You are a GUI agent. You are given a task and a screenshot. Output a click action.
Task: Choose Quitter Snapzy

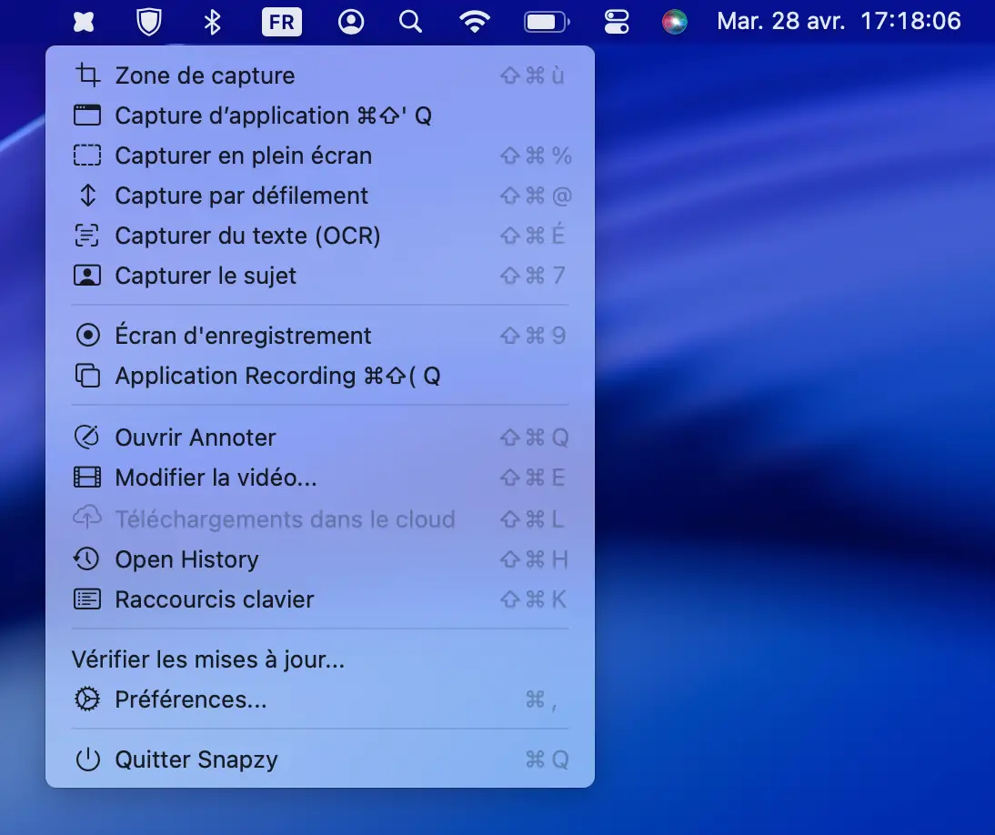320,760
